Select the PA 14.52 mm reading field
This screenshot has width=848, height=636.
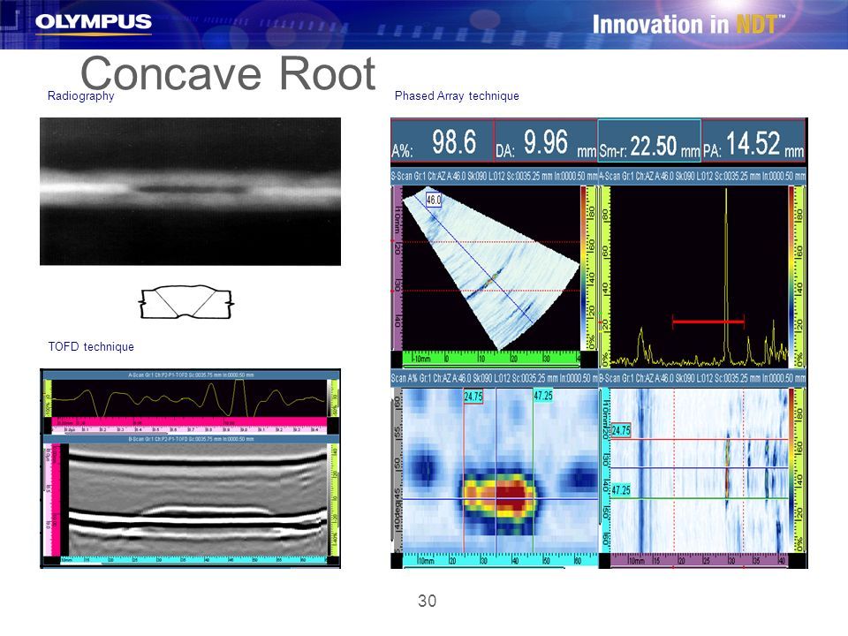(x=753, y=141)
